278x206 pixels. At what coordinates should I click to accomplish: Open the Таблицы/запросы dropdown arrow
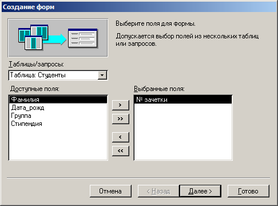pyautogui.click(x=102, y=75)
